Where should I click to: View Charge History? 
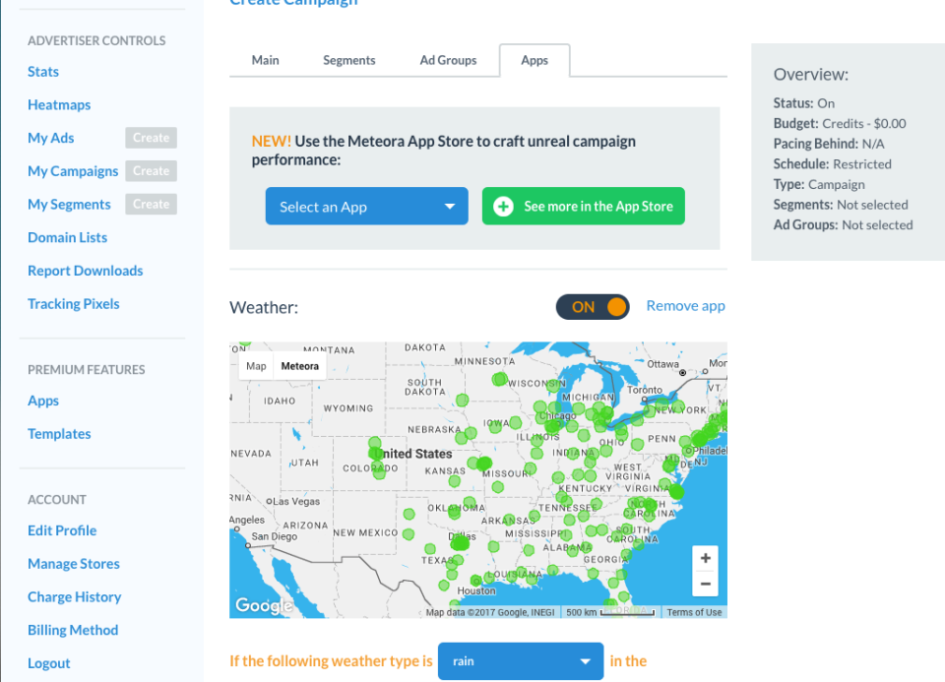(x=74, y=596)
